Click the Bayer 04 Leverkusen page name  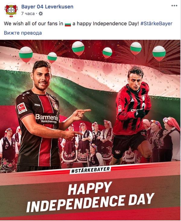(47, 7)
